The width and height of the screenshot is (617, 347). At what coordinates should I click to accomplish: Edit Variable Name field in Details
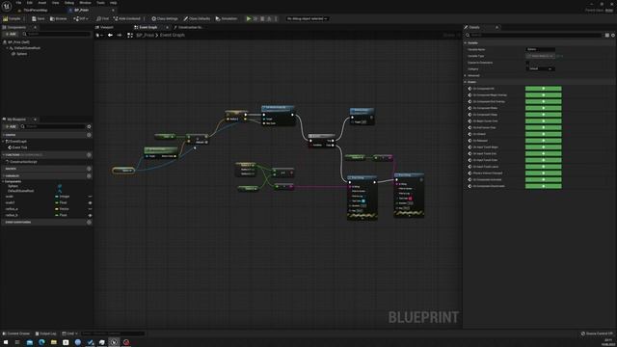coord(540,49)
